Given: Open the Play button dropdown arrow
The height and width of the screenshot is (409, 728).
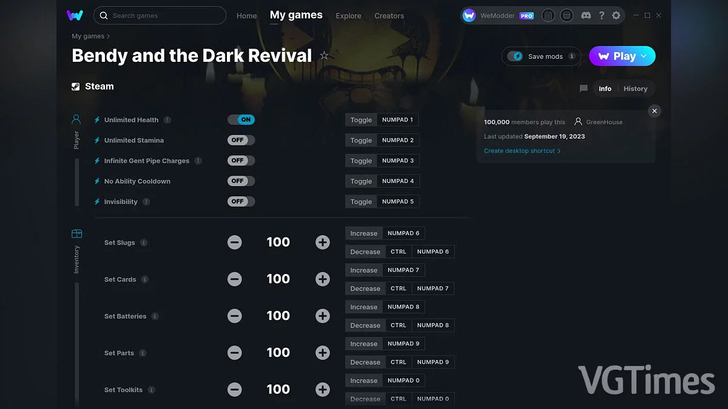Looking at the screenshot, I should click(643, 56).
